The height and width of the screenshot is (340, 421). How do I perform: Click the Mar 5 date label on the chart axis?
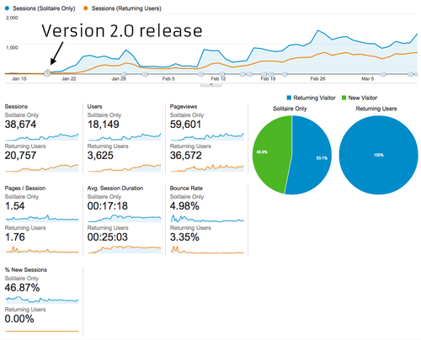click(367, 79)
